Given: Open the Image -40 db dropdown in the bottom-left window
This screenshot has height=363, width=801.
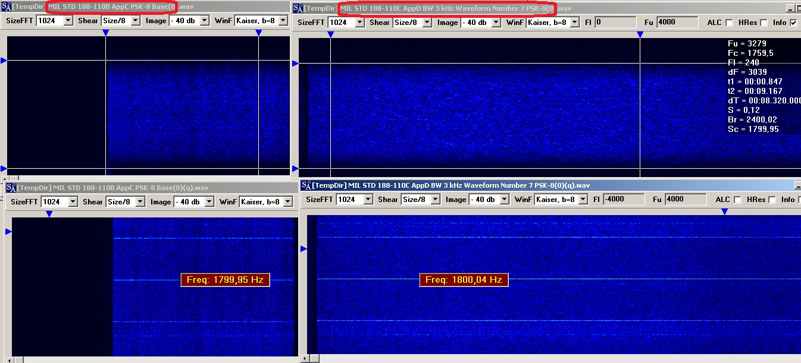Looking at the screenshot, I should (208, 202).
